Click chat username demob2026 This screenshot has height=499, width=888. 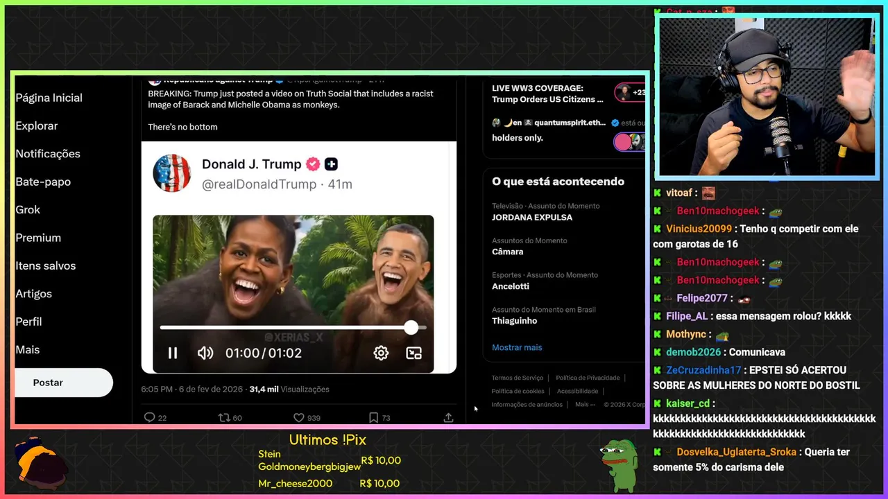(x=694, y=352)
